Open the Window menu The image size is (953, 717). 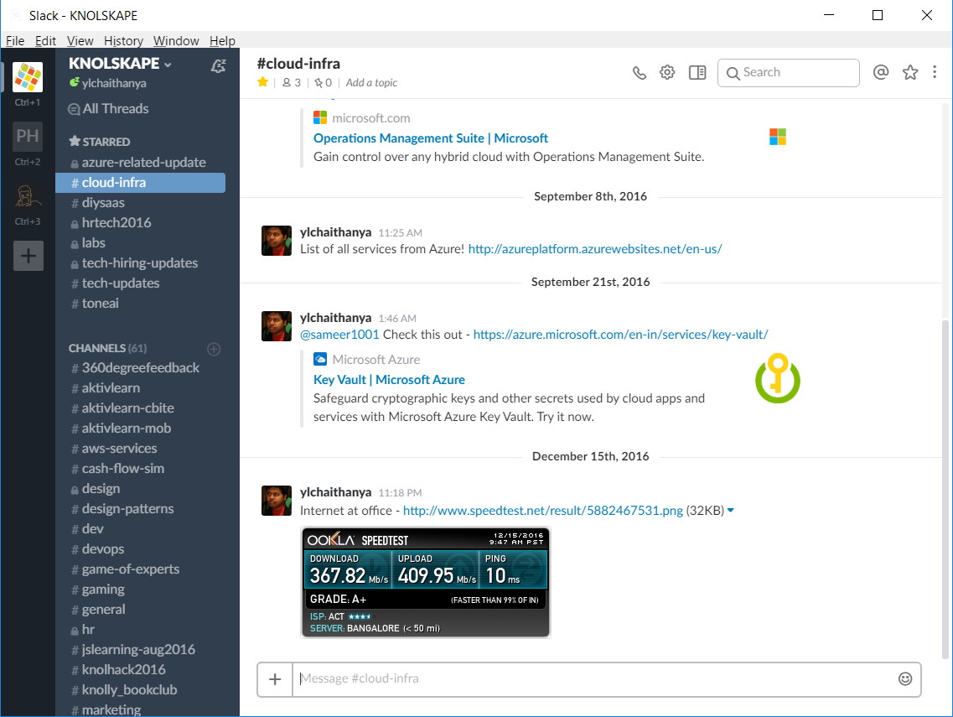pos(176,41)
